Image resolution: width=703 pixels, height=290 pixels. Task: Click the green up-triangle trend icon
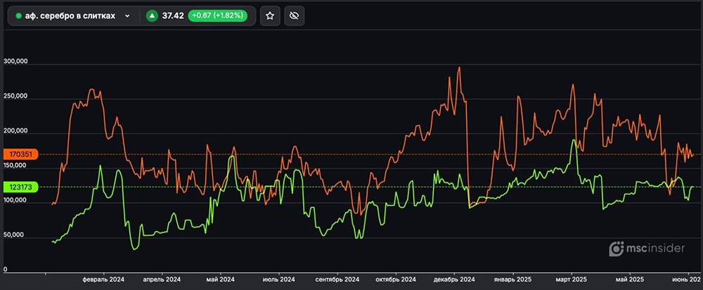(151, 15)
